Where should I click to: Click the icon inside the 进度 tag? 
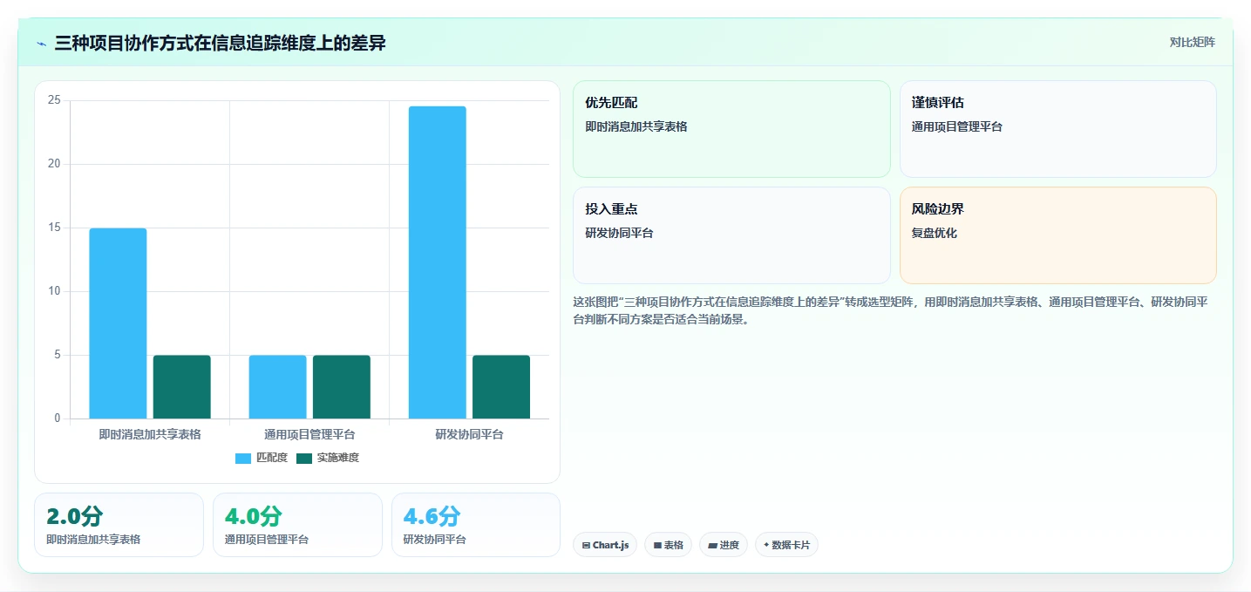[712, 546]
